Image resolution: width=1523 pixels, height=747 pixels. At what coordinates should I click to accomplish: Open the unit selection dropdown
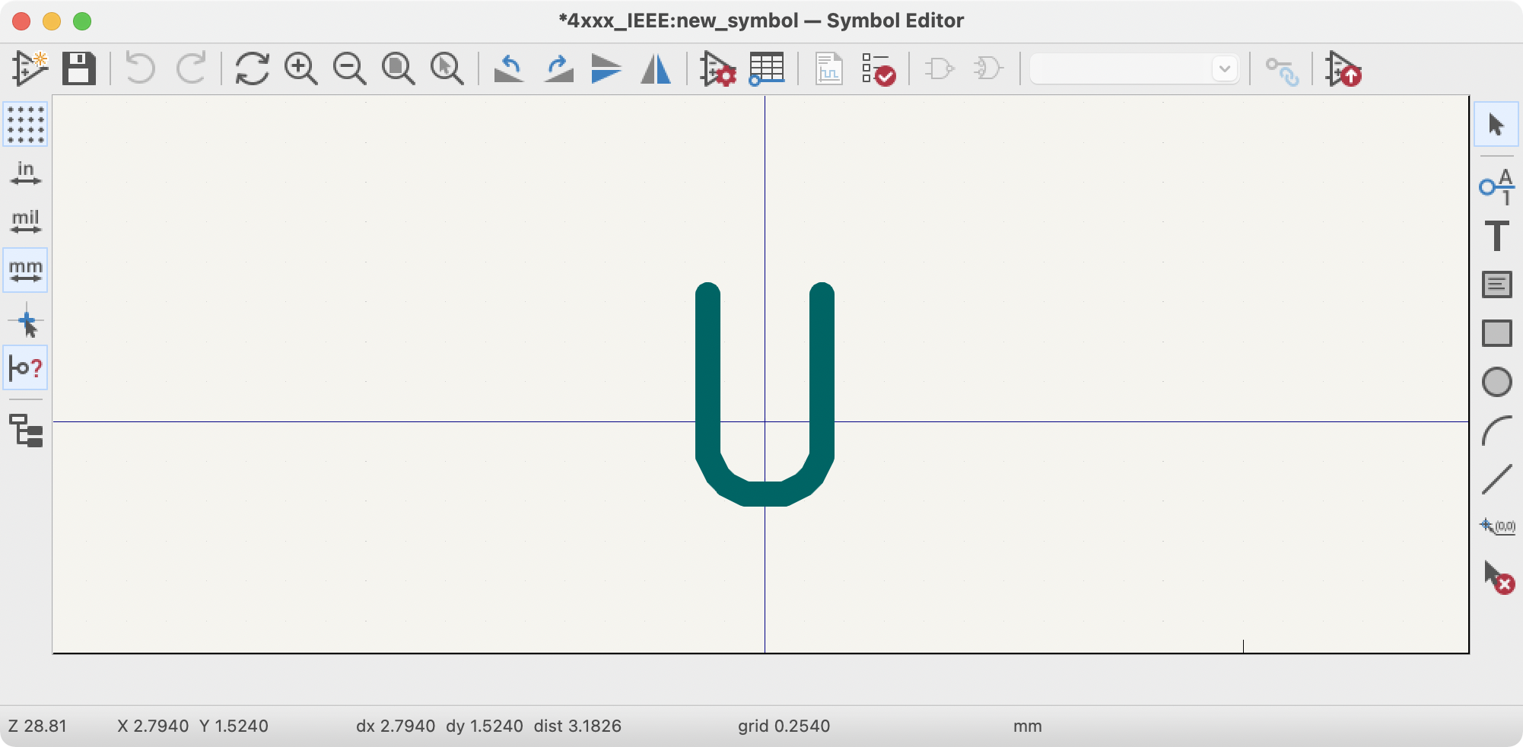(x=1225, y=68)
